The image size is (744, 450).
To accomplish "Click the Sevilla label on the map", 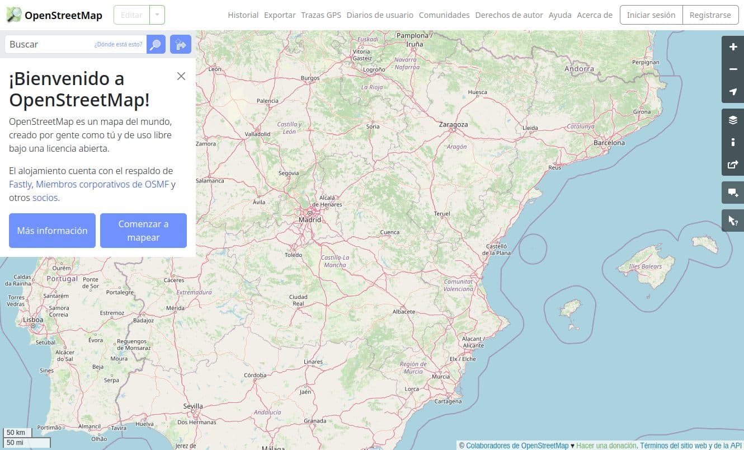I will (x=193, y=406).
